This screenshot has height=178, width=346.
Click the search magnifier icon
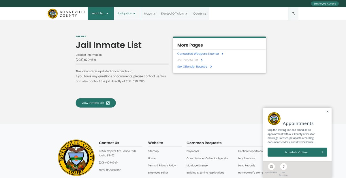coord(293,13)
